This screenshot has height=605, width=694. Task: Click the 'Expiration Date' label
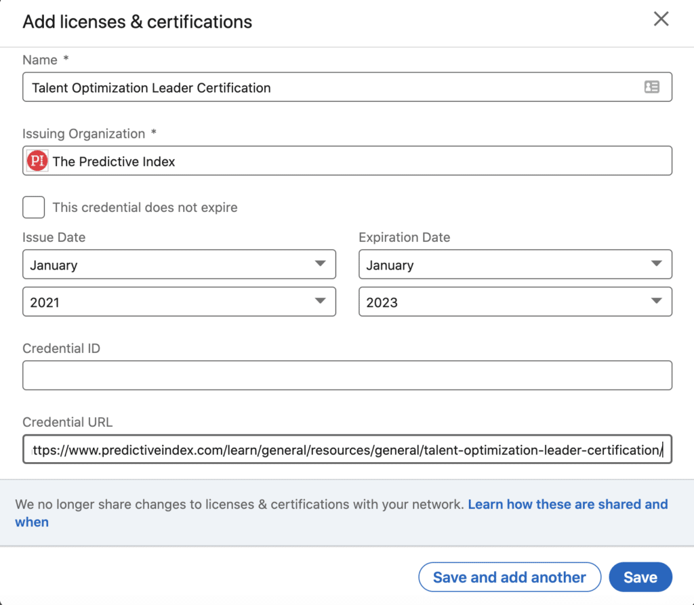pos(404,237)
